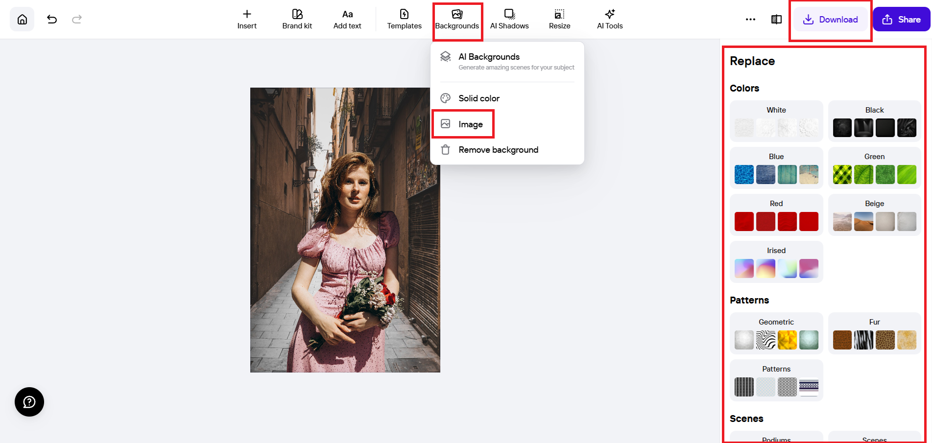Open the Black color category label
This screenshot has width=932, height=443.
(875, 110)
